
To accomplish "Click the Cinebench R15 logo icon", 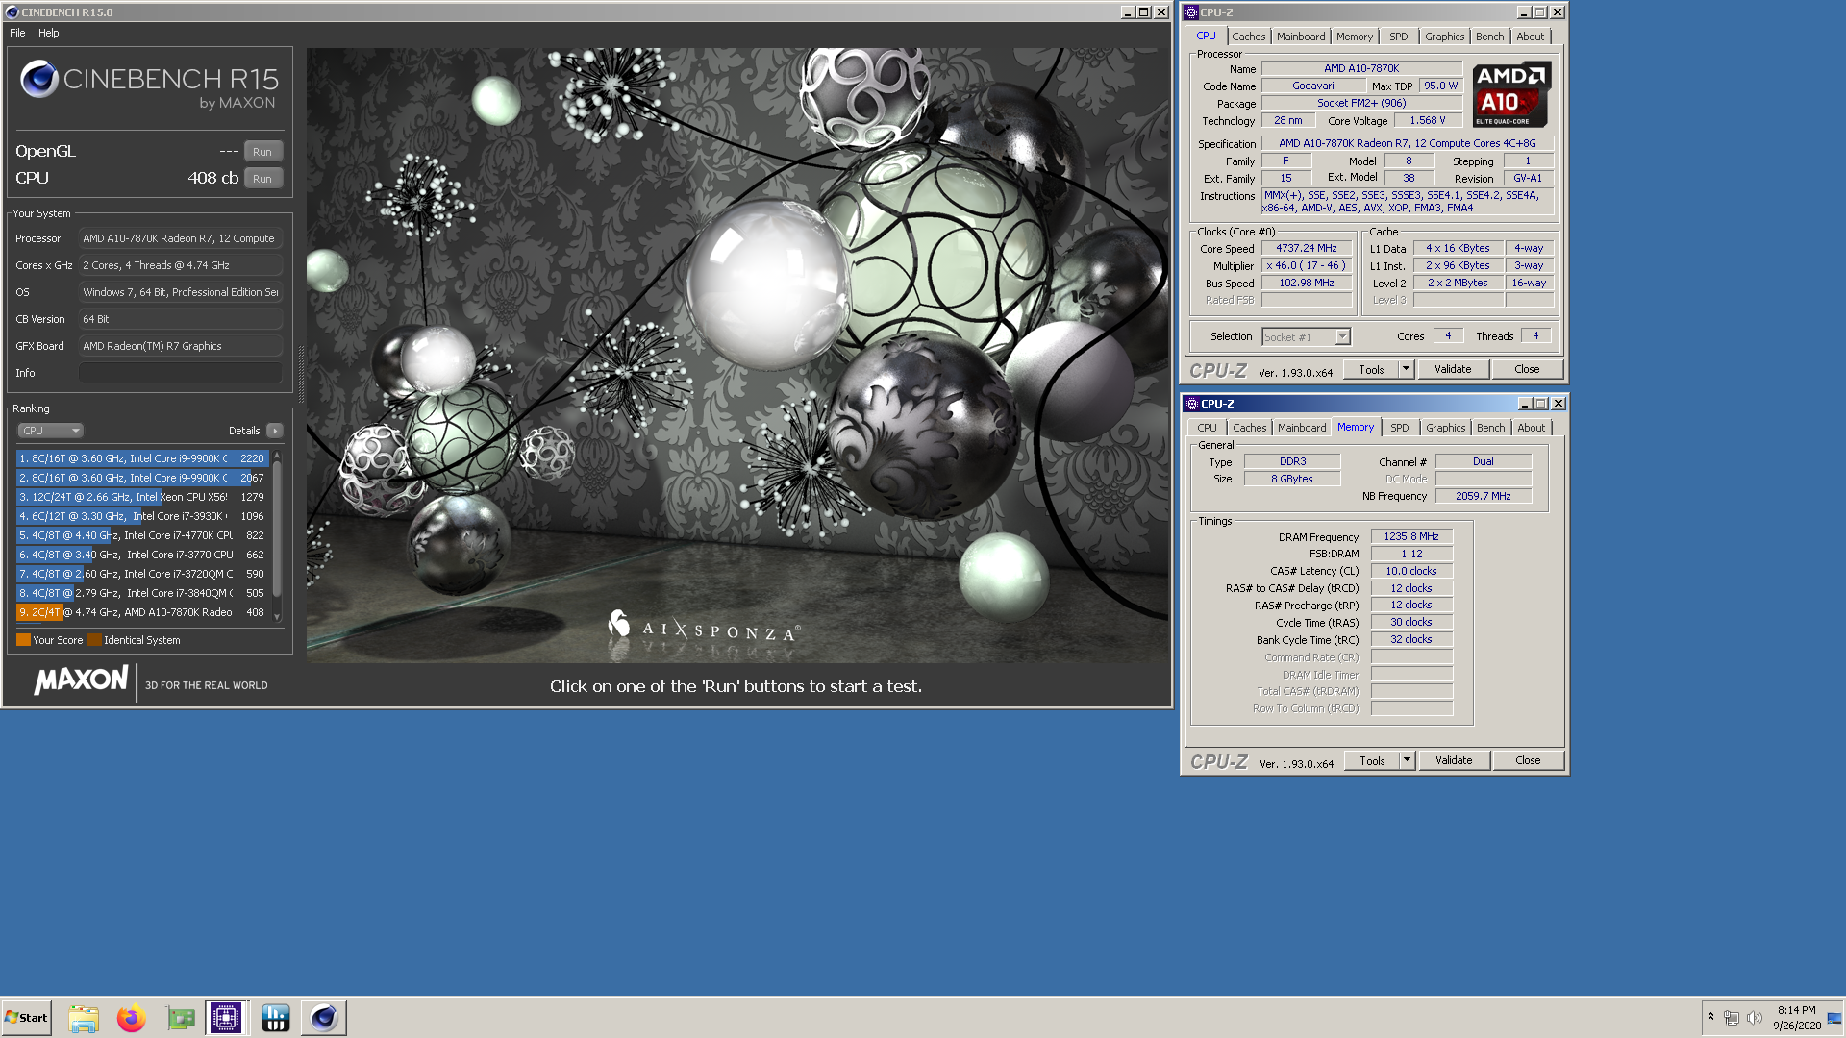I will click(39, 79).
